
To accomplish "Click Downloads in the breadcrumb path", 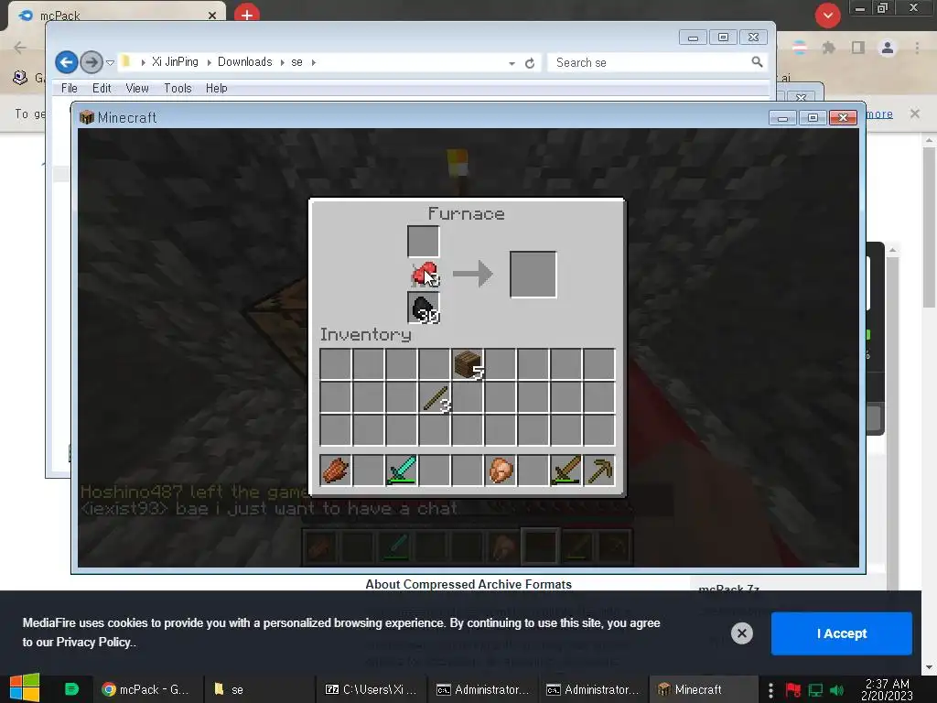I will click(x=244, y=61).
